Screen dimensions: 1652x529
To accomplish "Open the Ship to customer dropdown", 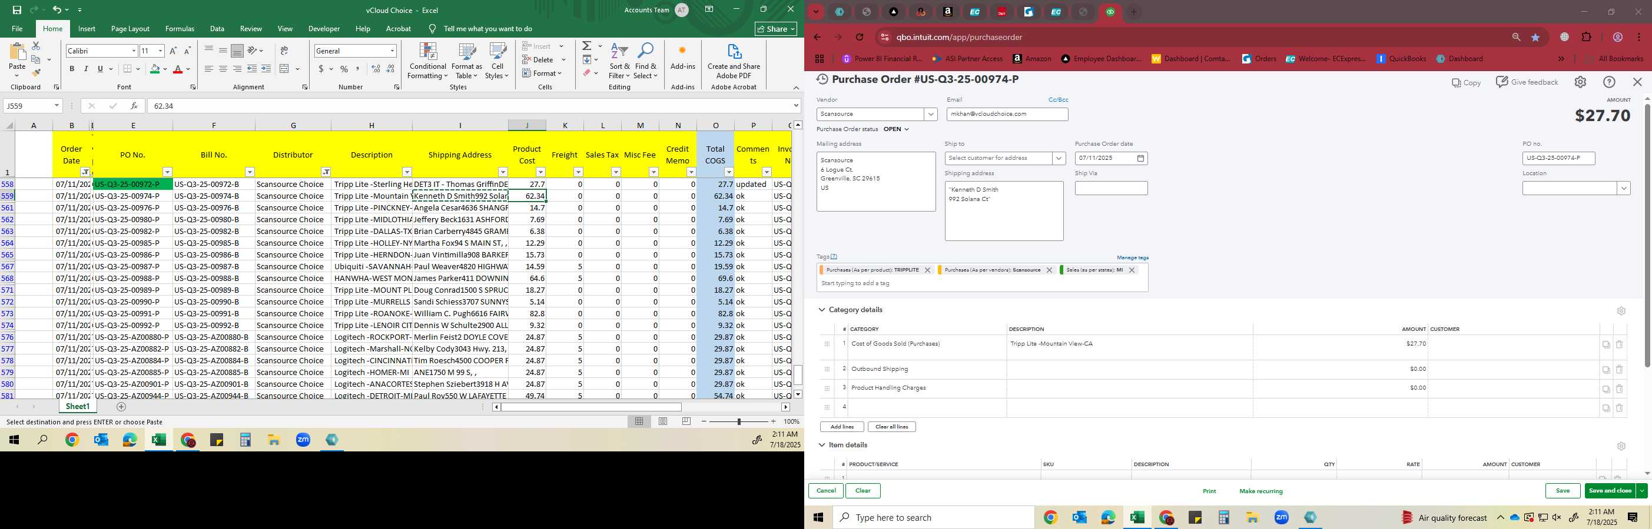I will (1059, 158).
